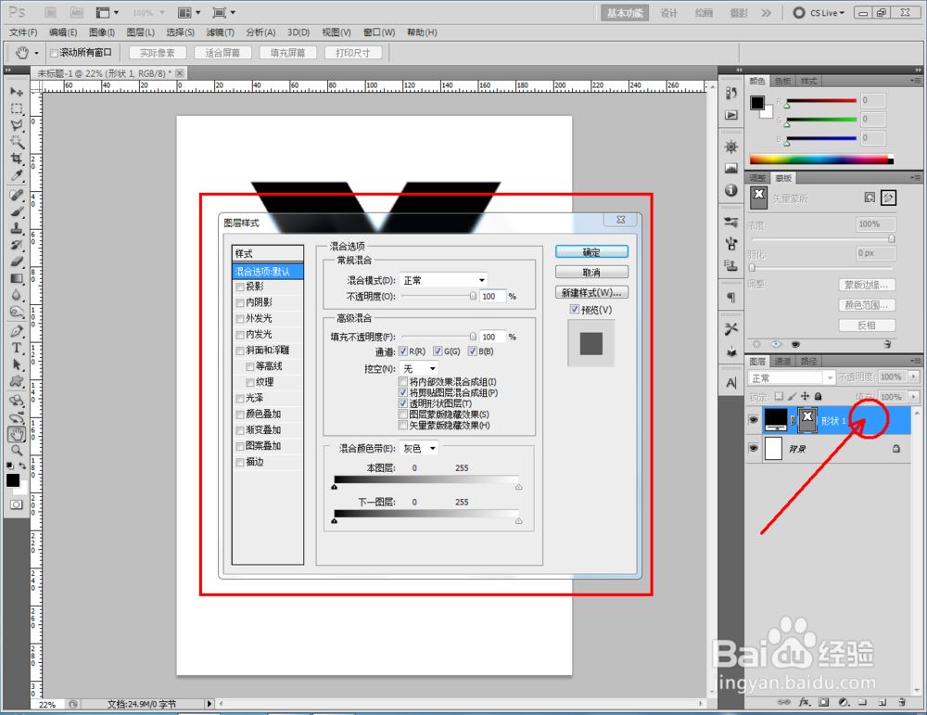Enable the 斜面和浮雕 checkbox

click(240, 351)
